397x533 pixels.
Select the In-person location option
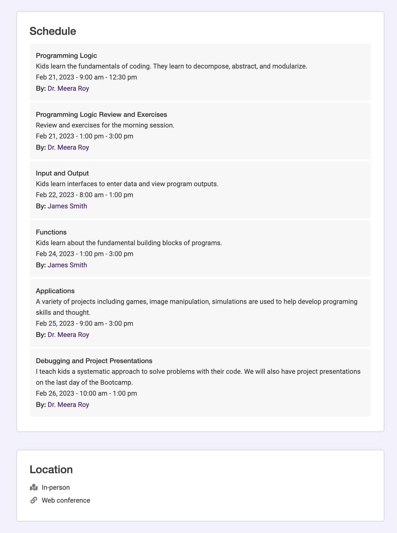56,487
